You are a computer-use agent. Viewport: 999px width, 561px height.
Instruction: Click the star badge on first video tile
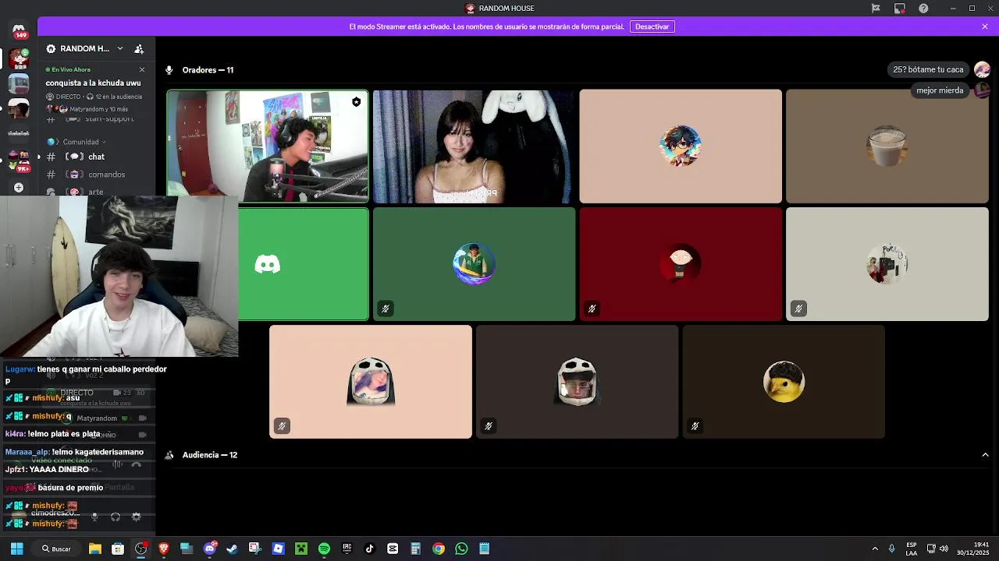pos(356,101)
